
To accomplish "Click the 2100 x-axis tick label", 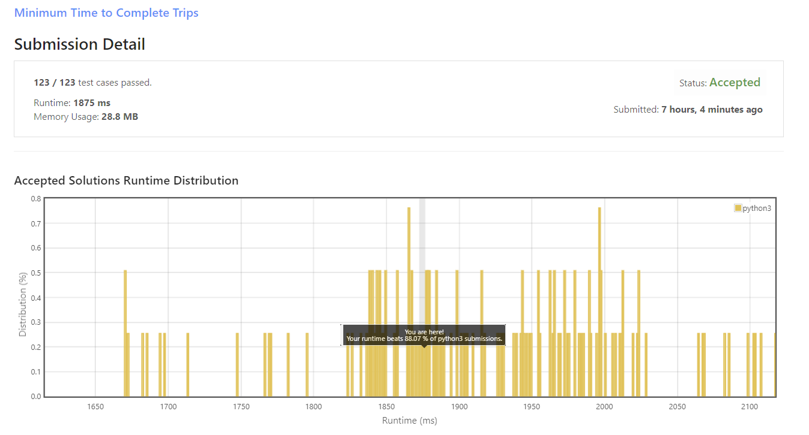I will (x=750, y=407).
